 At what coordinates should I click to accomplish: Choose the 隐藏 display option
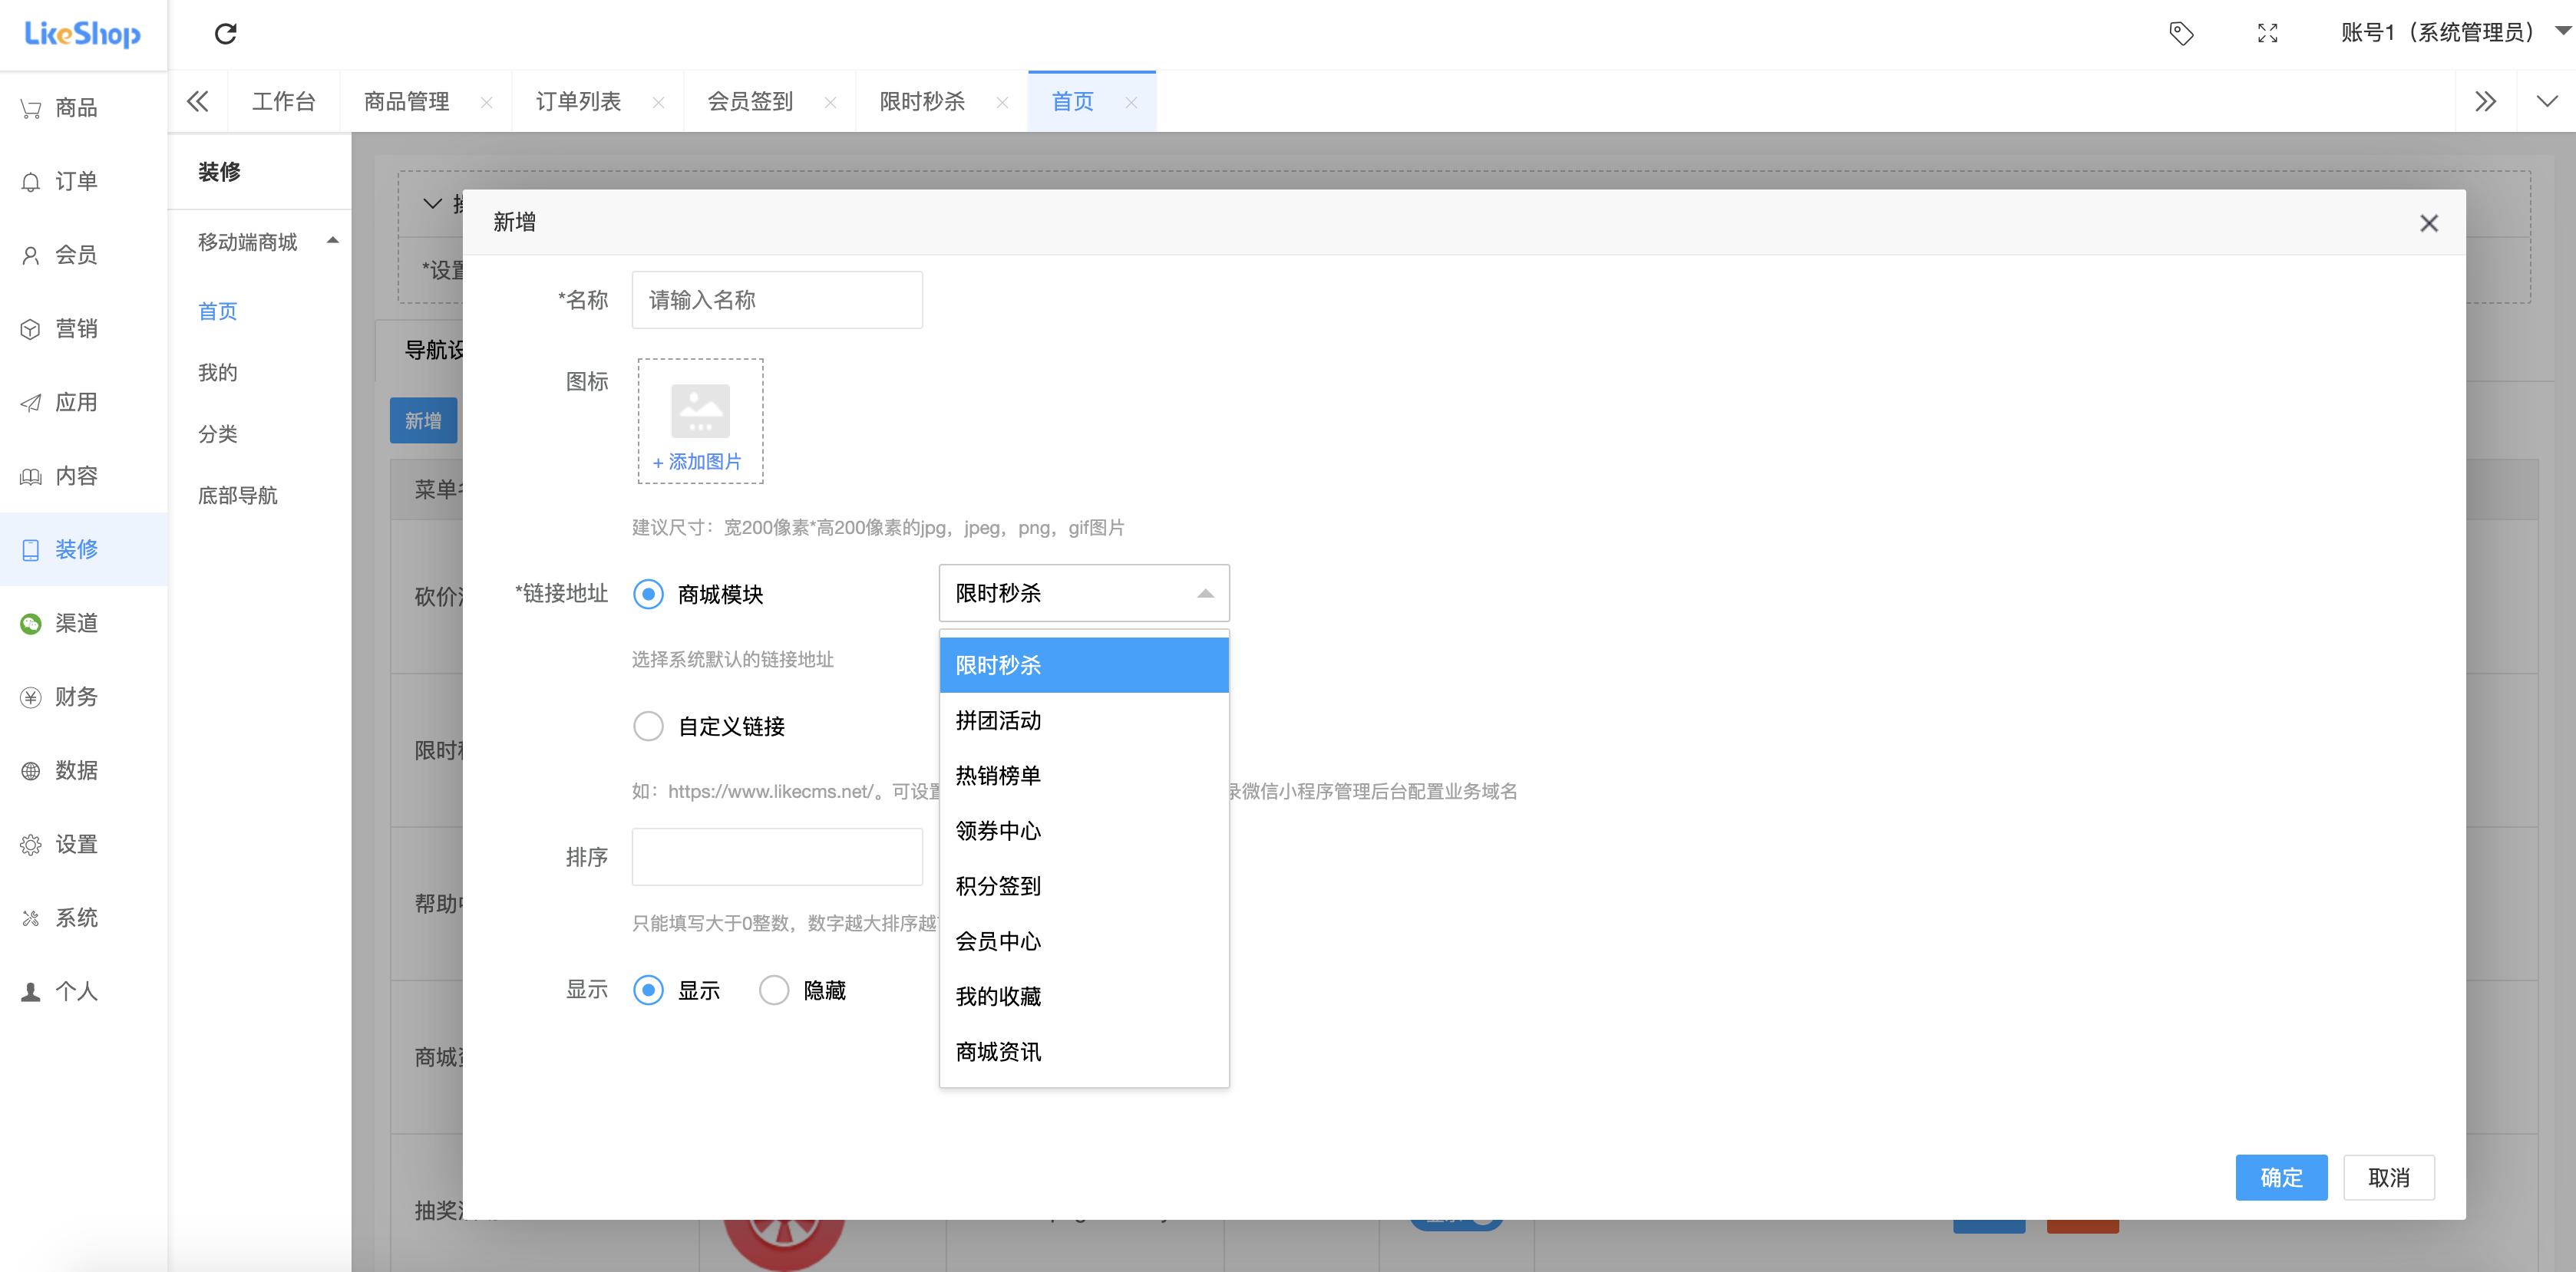pos(775,990)
